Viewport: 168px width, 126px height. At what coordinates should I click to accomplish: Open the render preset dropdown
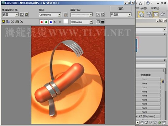point(82,14)
